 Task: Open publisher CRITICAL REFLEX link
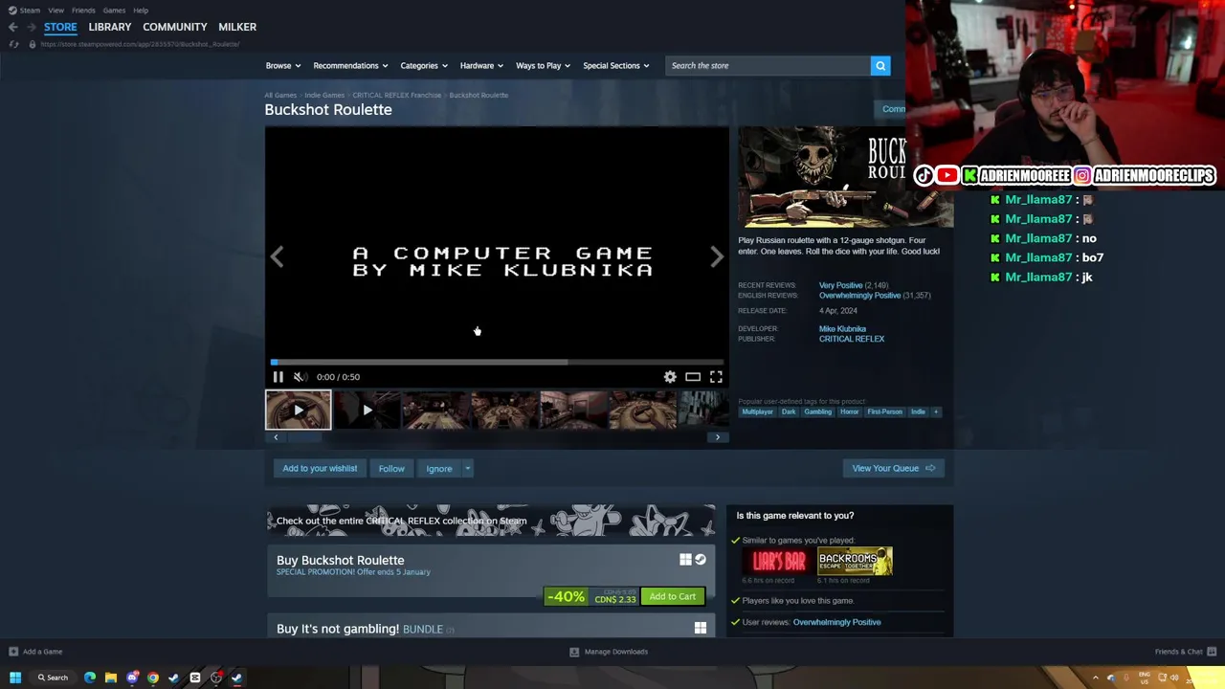click(852, 339)
